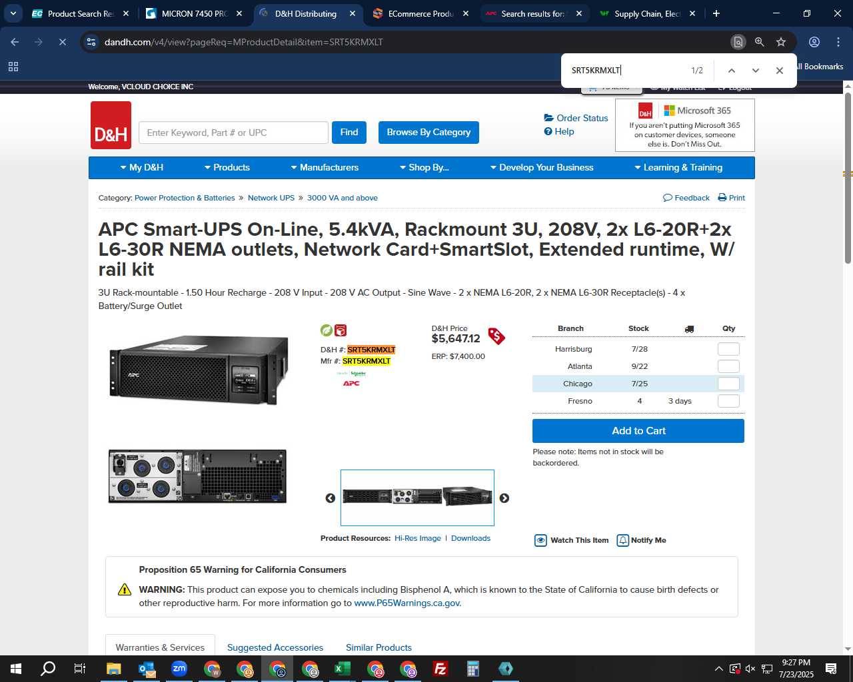
Task: Click the Atlanta quantity field
Action: (728, 366)
